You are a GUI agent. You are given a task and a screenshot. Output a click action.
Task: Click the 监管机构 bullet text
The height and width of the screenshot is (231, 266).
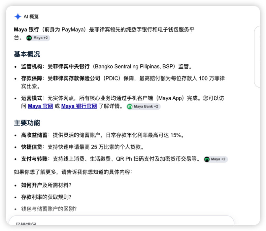[x=106, y=66]
